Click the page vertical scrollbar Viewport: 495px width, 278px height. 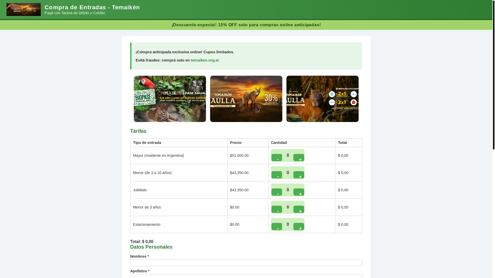[493, 75]
